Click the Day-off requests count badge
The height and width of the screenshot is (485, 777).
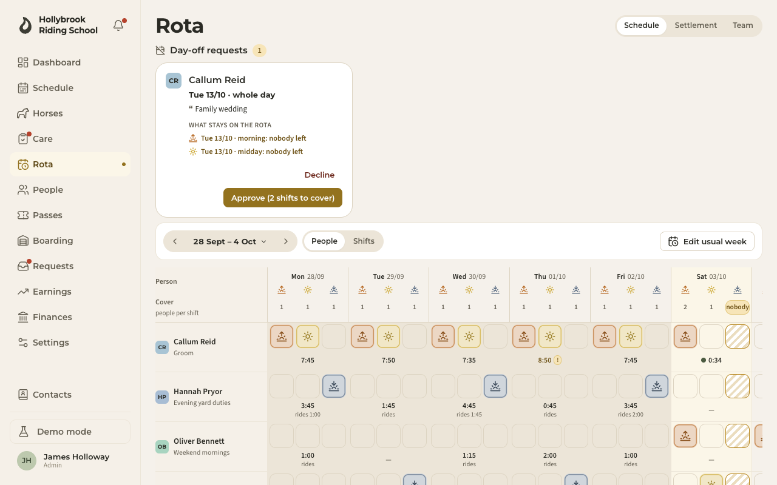click(x=260, y=50)
